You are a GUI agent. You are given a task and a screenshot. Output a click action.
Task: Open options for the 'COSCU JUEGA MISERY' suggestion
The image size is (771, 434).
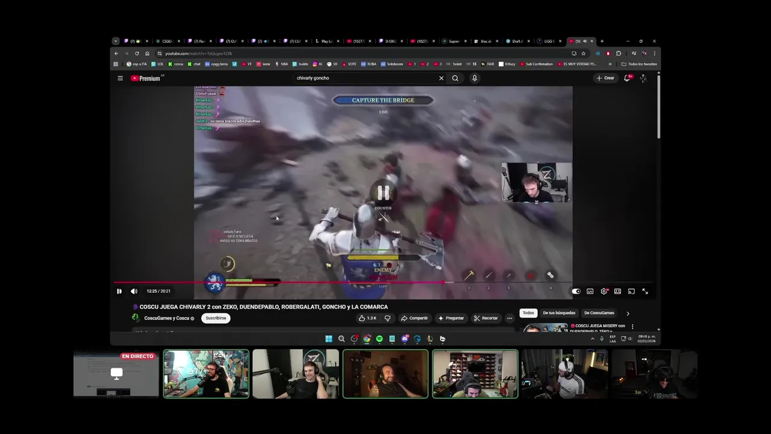tap(632, 326)
